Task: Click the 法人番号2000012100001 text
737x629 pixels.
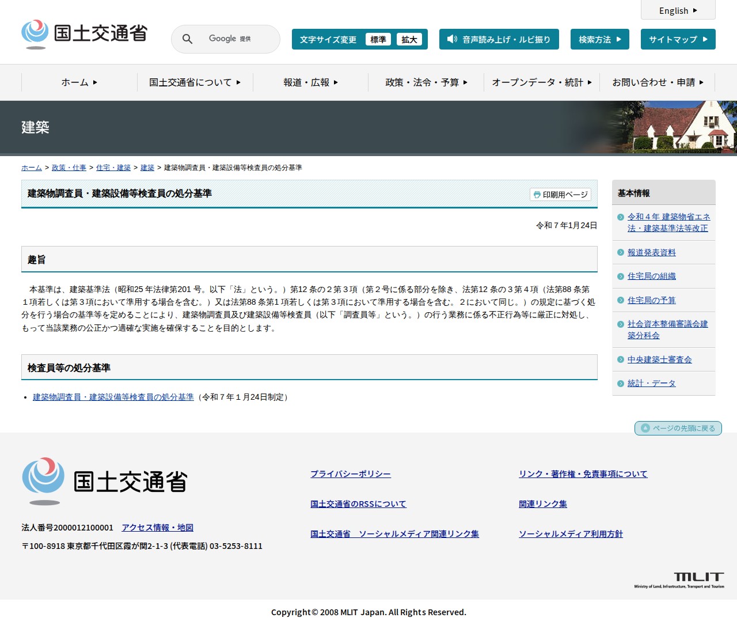Action: [x=67, y=528]
